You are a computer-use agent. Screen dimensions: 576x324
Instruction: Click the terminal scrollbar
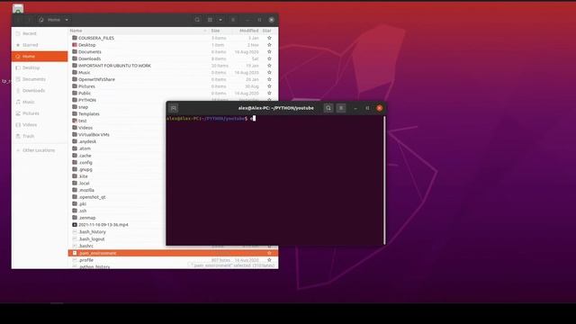(x=384, y=180)
